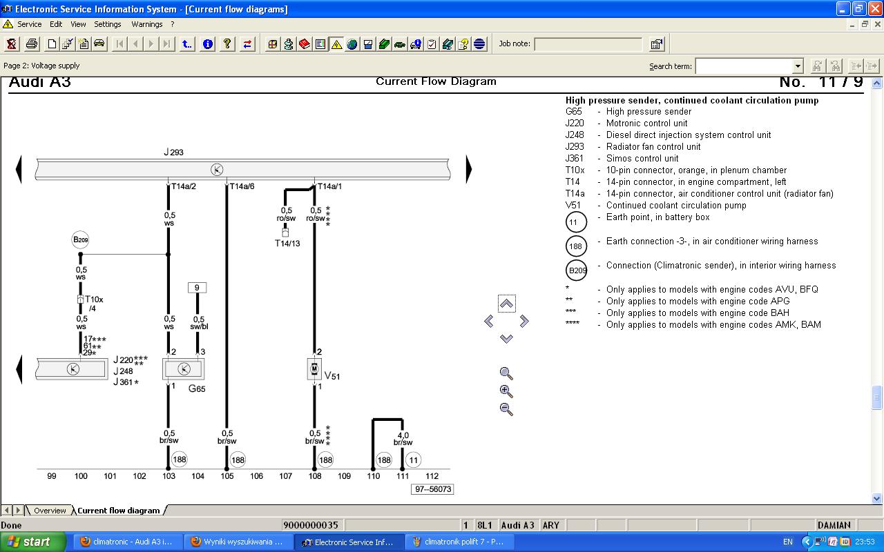884x552 pixels.
Task: Click the globe icon in toolbar
Action: point(352,44)
